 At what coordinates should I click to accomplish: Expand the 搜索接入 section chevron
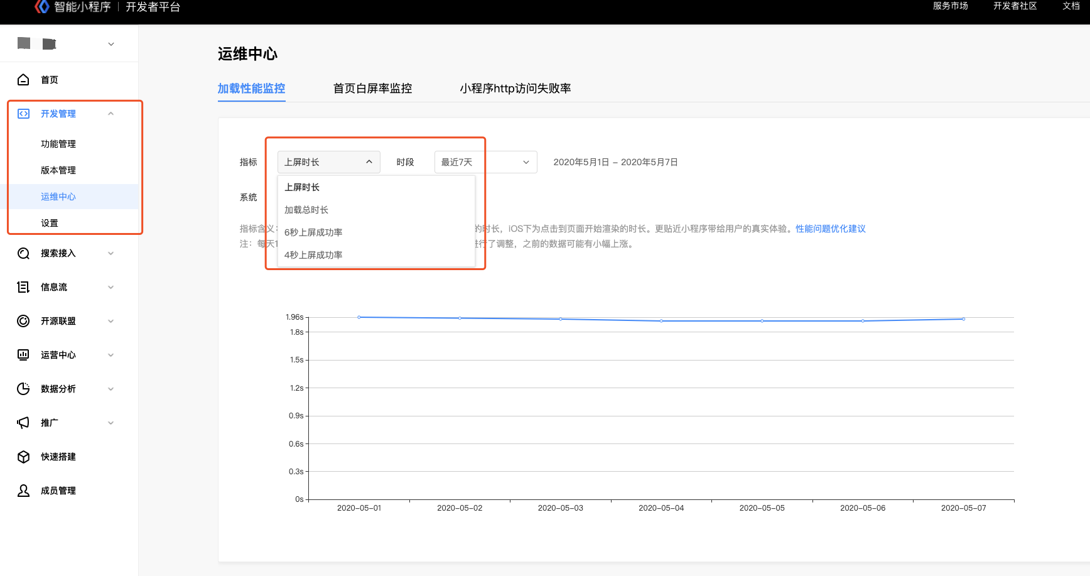click(x=111, y=253)
